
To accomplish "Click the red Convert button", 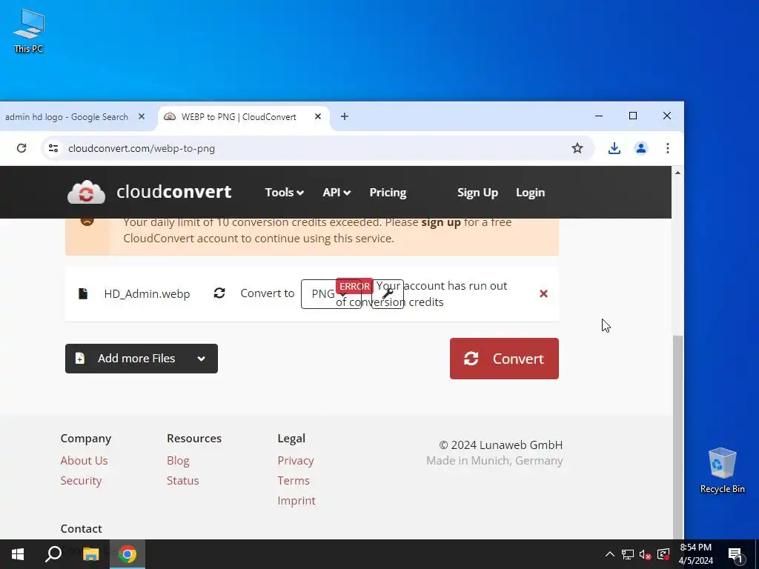I will (504, 359).
